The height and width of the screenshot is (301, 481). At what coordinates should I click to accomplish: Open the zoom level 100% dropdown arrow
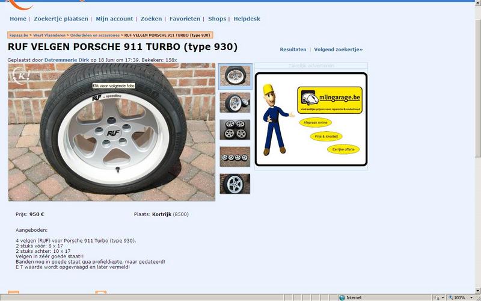tap(470, 297)
